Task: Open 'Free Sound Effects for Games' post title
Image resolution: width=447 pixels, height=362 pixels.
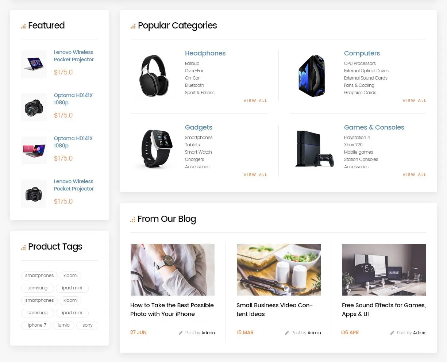Action: pos(384,309)
